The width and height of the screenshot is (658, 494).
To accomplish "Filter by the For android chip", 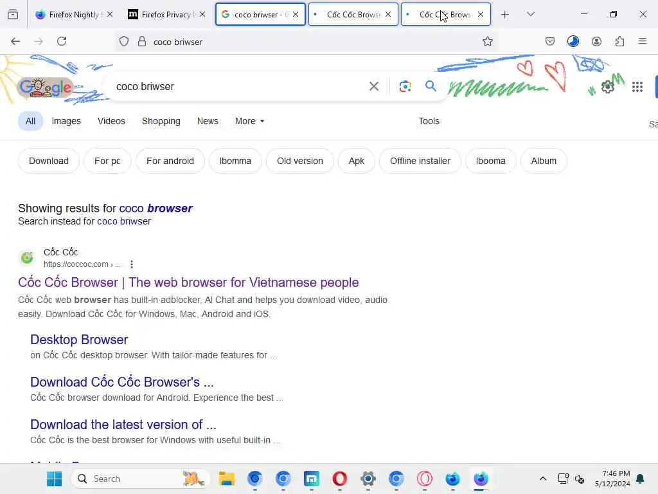I will pyautogui.click(x=170, y=161).
